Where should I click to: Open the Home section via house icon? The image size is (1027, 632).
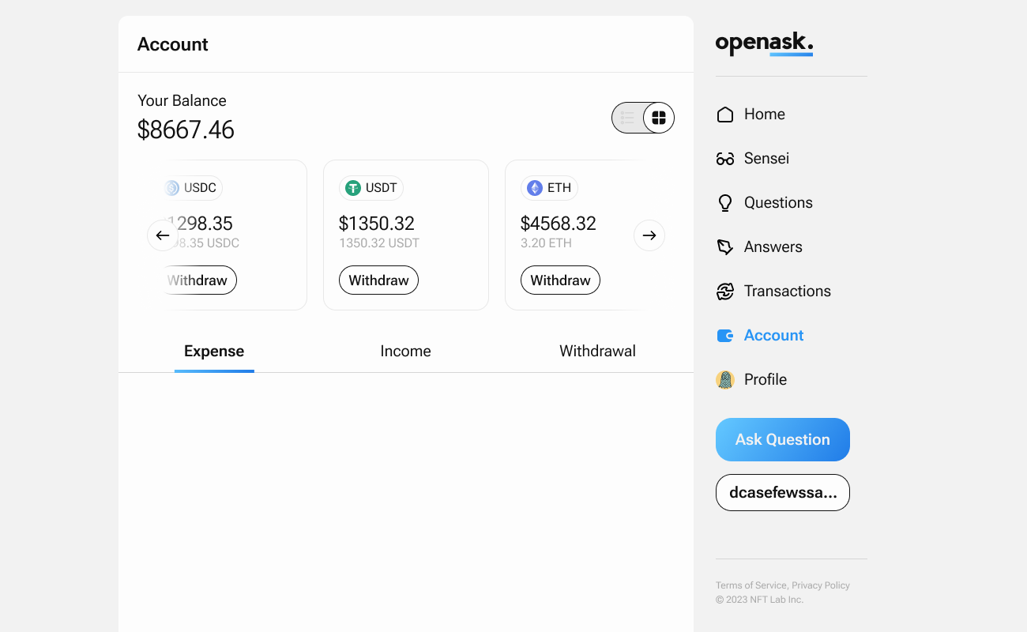724,114
